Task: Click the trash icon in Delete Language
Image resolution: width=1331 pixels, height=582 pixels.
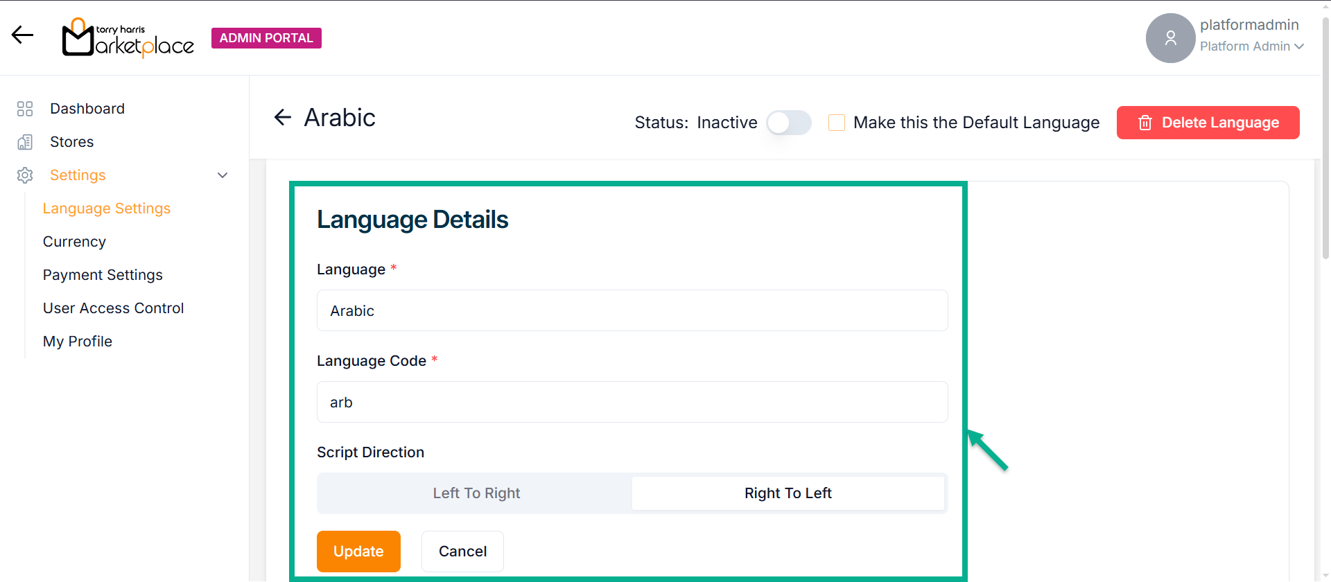Action: tap(1145, 123)
